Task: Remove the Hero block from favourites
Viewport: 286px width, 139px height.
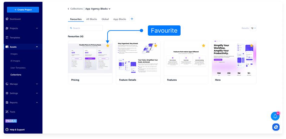Action: 251,46
